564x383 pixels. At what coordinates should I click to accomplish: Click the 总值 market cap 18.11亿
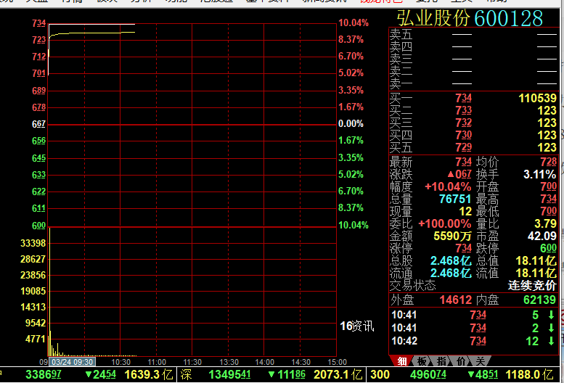(536, 261)
